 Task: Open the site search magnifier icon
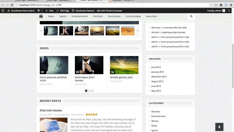tap(191, 16)
